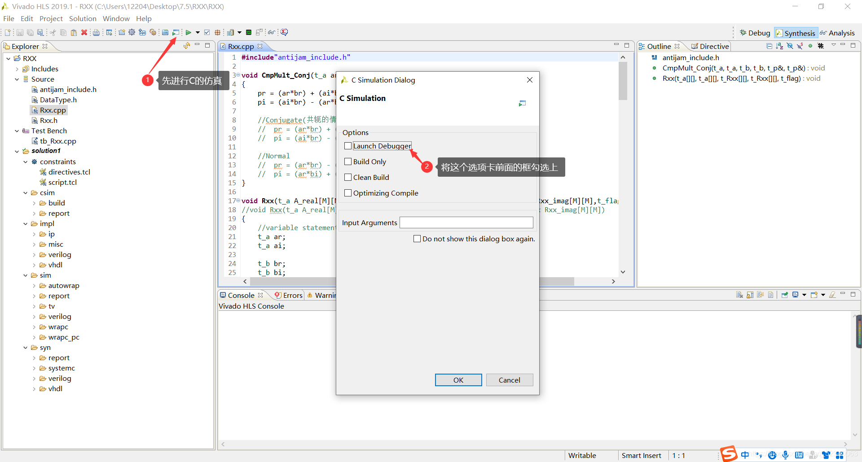Click the Export RTL orange grid icon
Image resolution: width=862 pixels, height=462 pixels.
pyautogui.click(x=218, y=32)
